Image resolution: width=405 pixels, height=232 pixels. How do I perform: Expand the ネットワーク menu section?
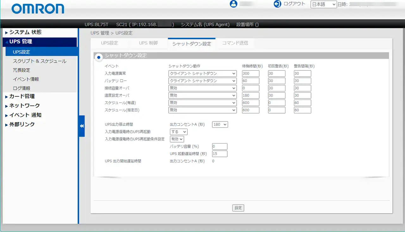coord(24,106)
